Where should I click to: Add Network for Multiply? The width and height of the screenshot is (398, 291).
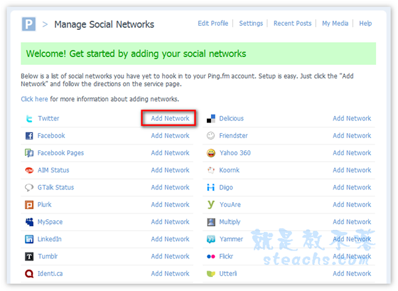point(352,222)
